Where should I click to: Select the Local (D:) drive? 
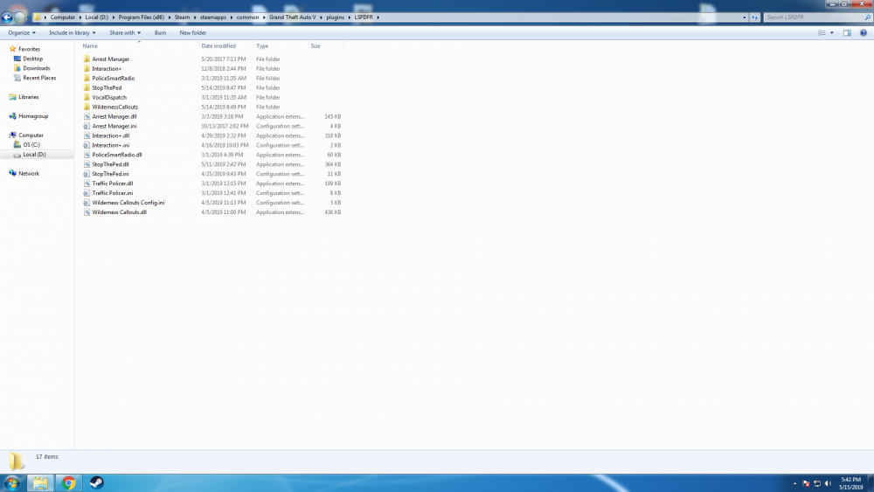[x=34, y=155]
